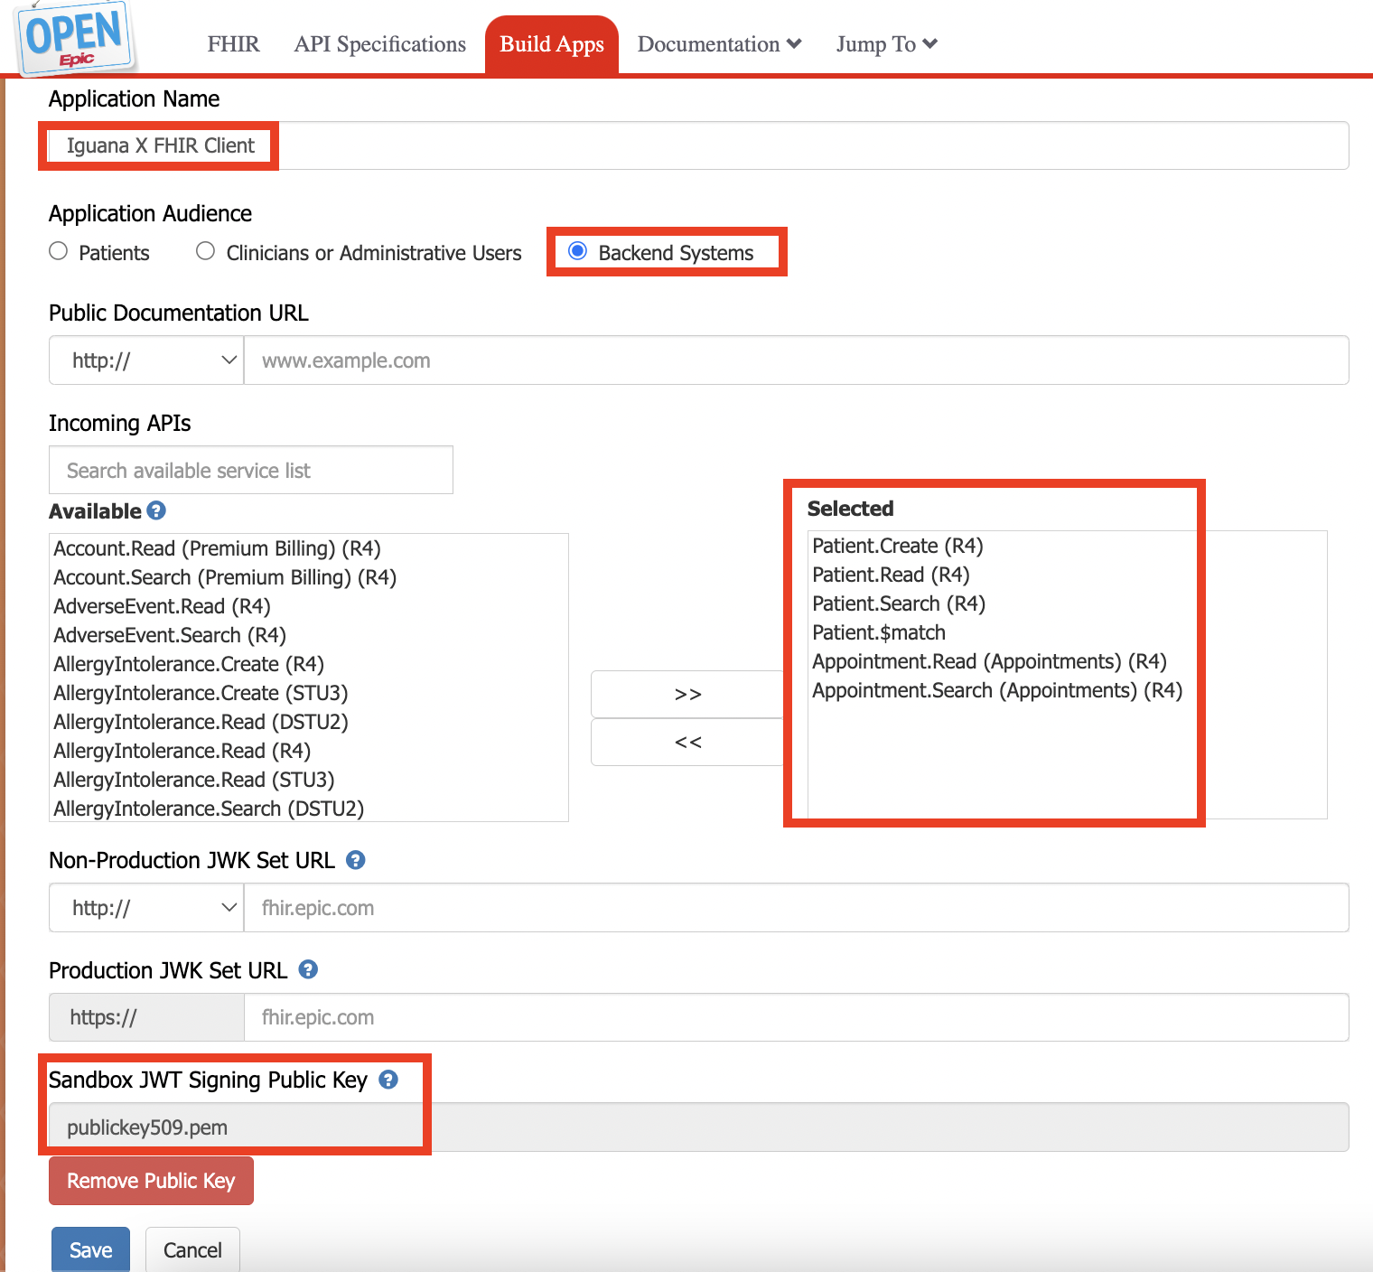
Task: Select Appointment.Read (Appointments) (R4)
Action: [x=1067, y=661]
